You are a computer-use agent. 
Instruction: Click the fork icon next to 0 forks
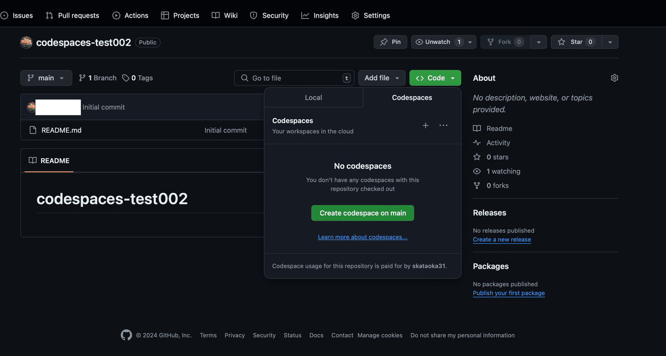tap(477, 185)
